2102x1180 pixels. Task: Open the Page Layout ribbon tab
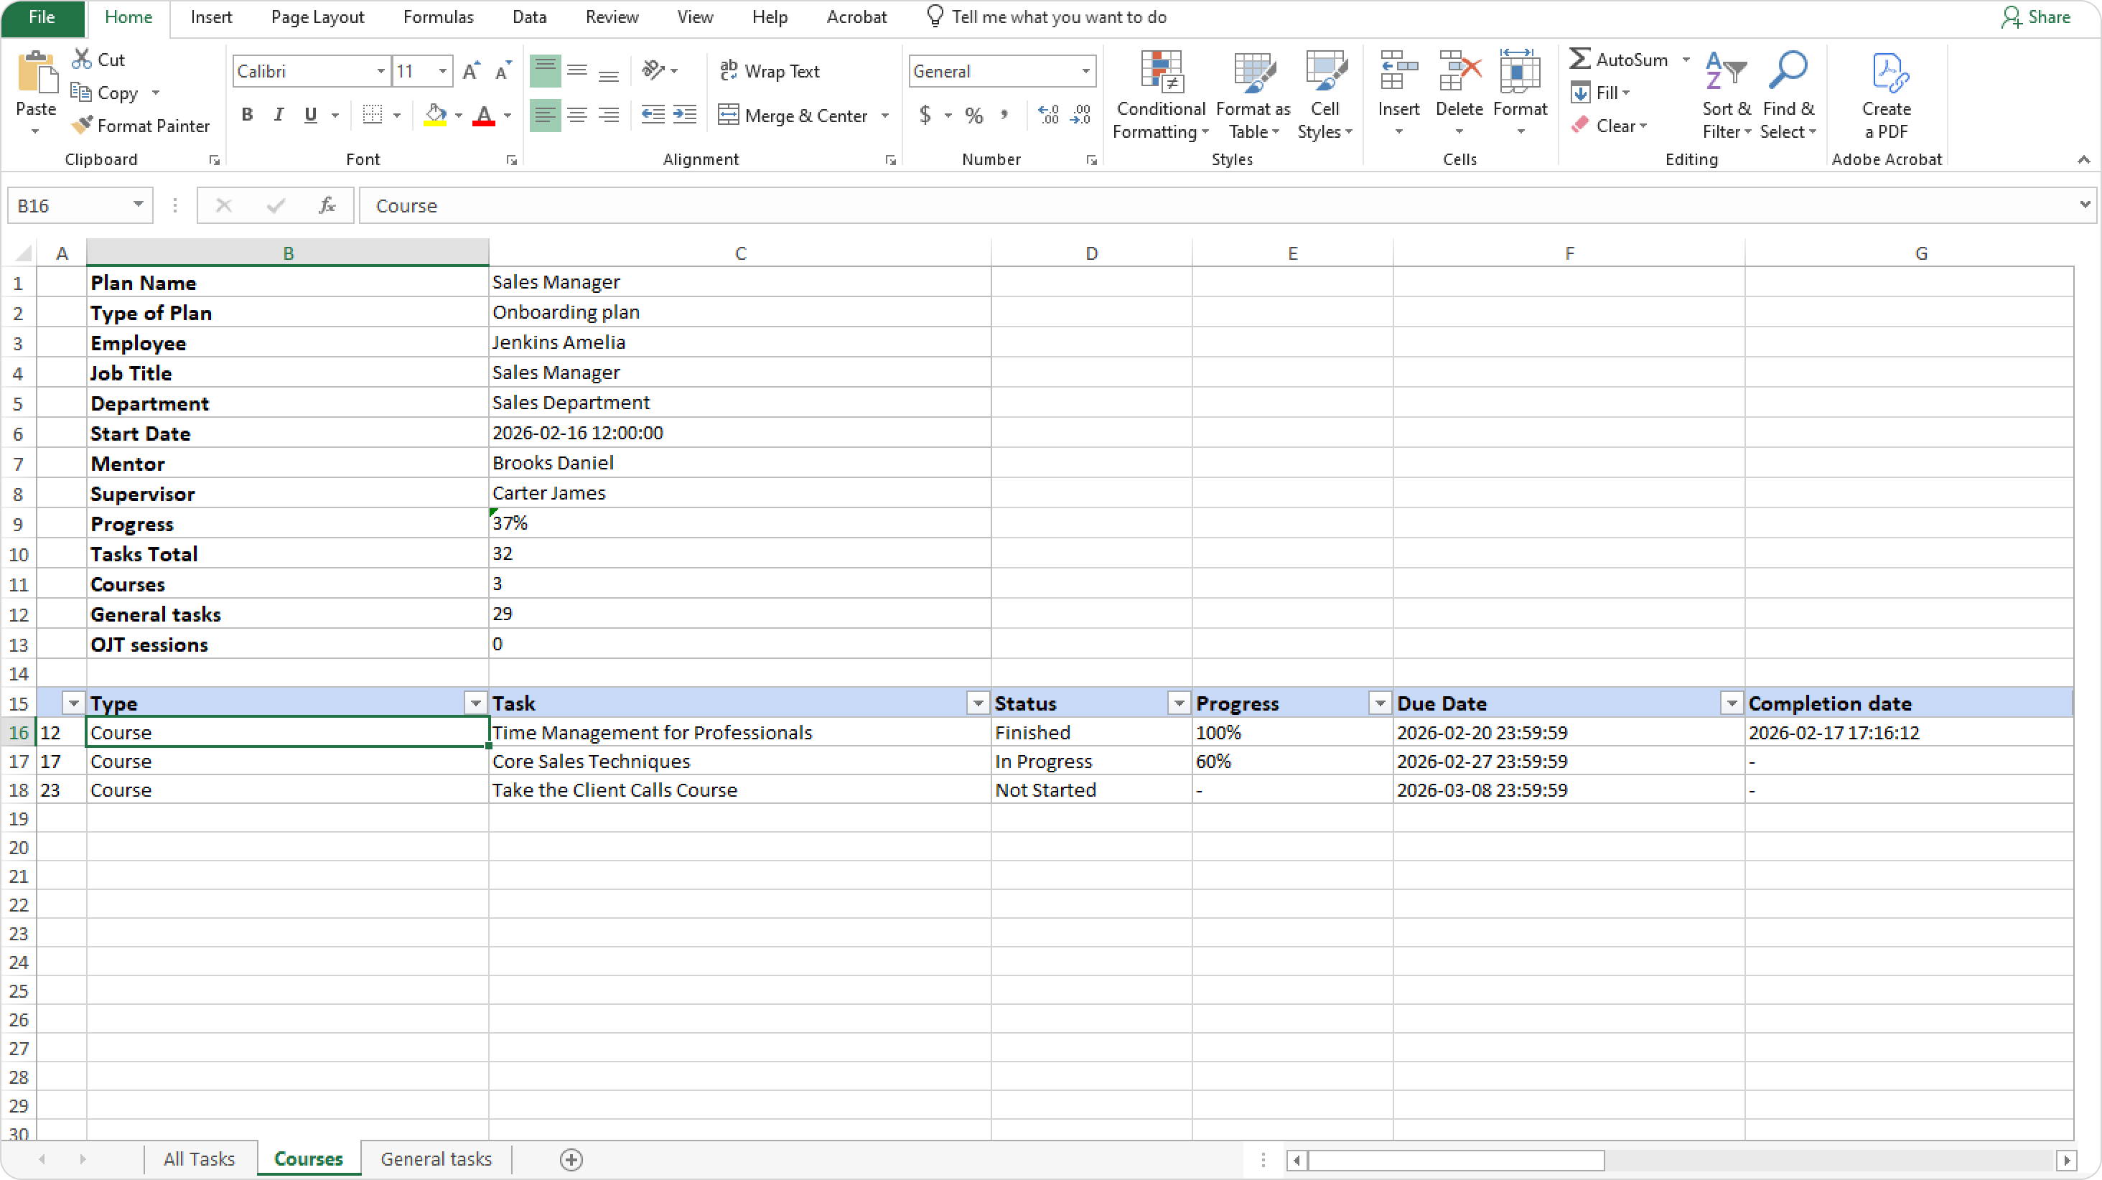(317, 17)
